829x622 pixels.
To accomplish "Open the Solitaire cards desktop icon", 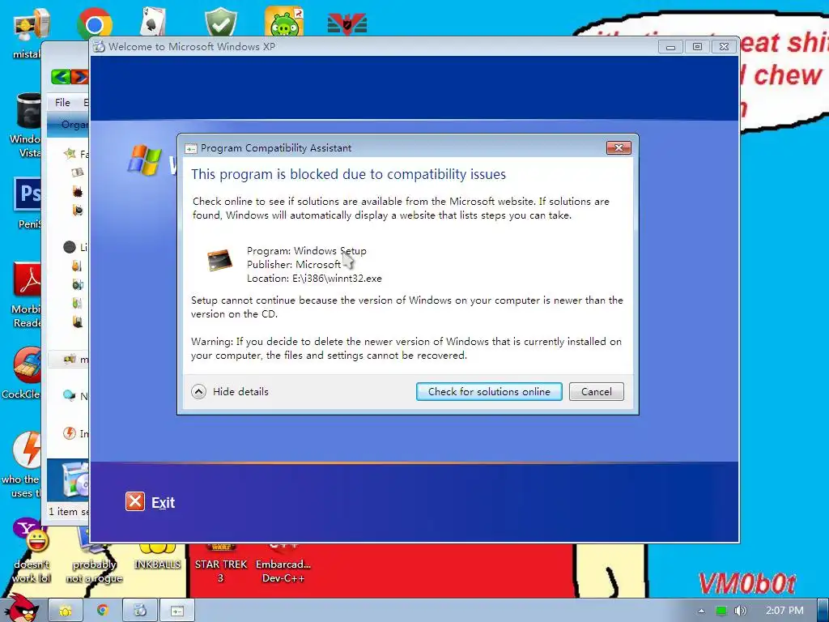I will tap(153, 21).
